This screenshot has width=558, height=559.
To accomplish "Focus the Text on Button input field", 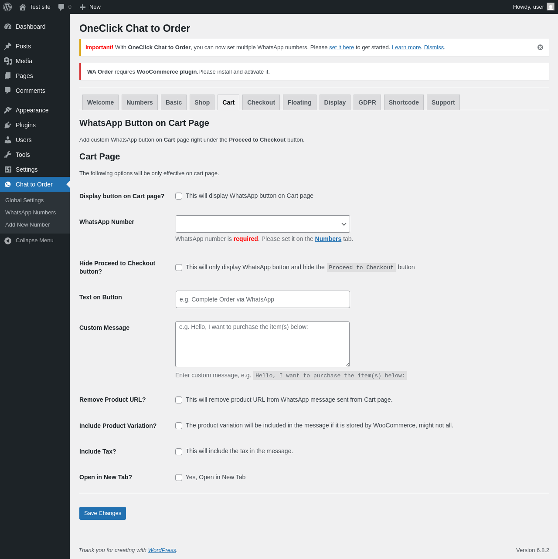I will [x=263, y=299].
